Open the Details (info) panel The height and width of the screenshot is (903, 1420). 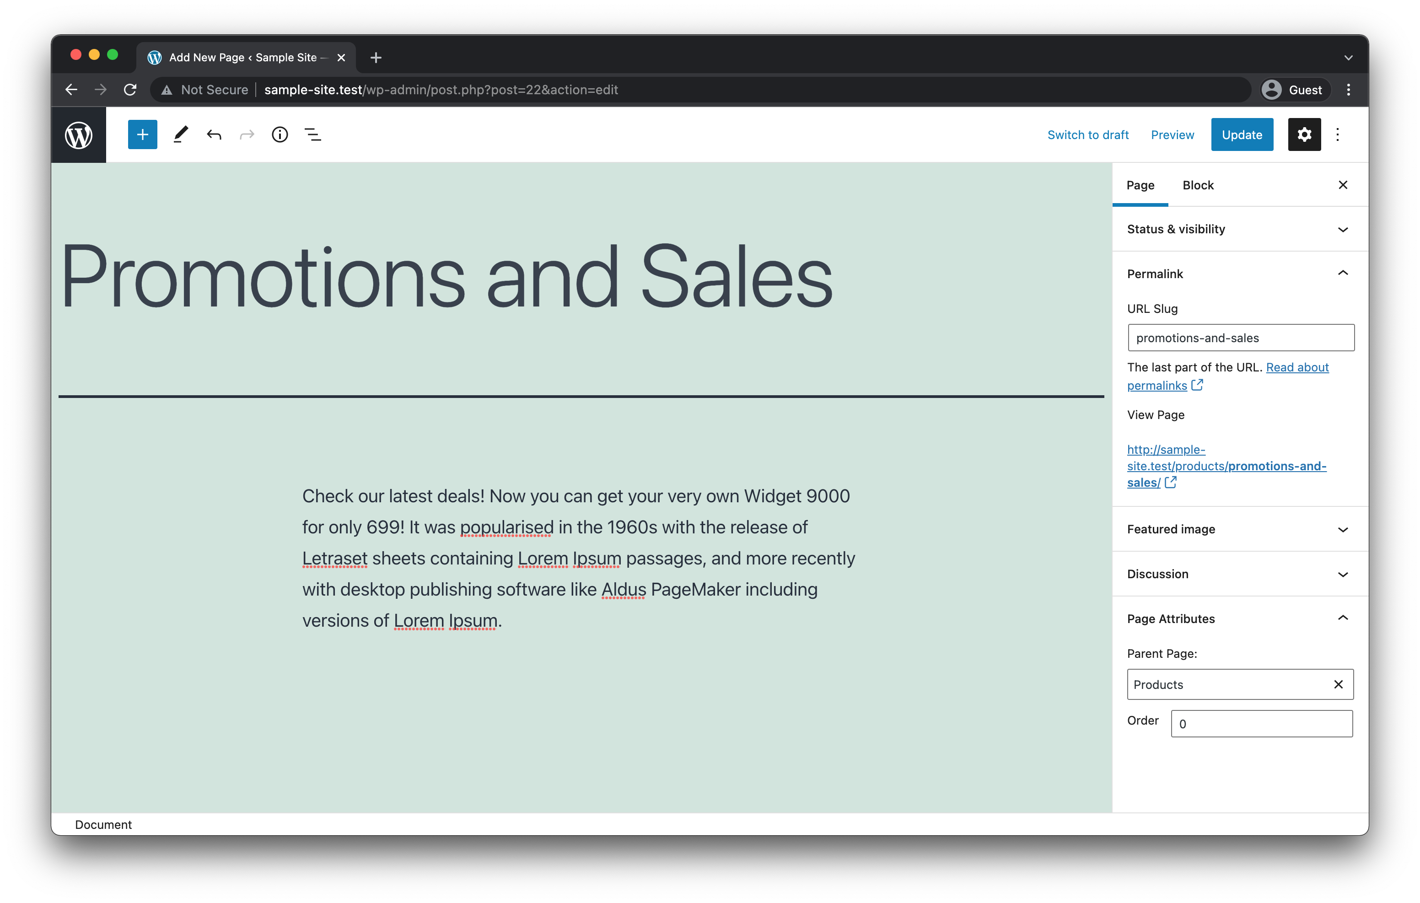[x=280, y=134]
